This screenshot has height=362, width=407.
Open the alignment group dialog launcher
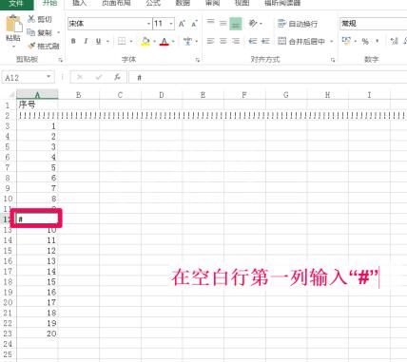point(333,60)
